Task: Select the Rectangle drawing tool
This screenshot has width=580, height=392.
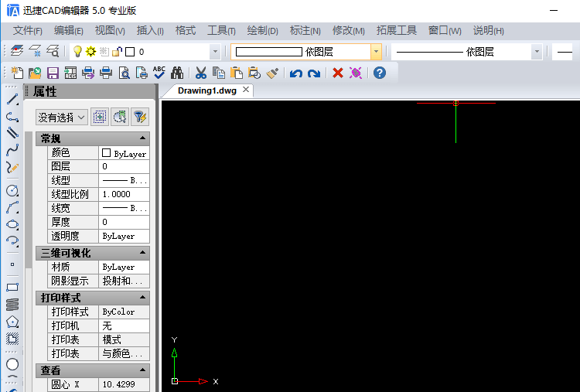Action: (12, 287)
